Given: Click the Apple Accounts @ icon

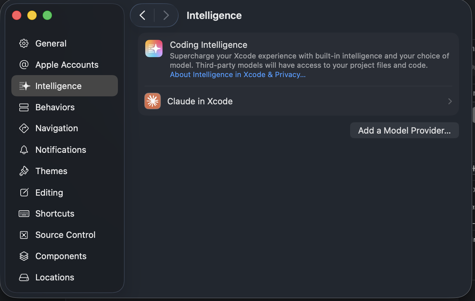Looking at the screenshot, I should click(x=24, y=65).
